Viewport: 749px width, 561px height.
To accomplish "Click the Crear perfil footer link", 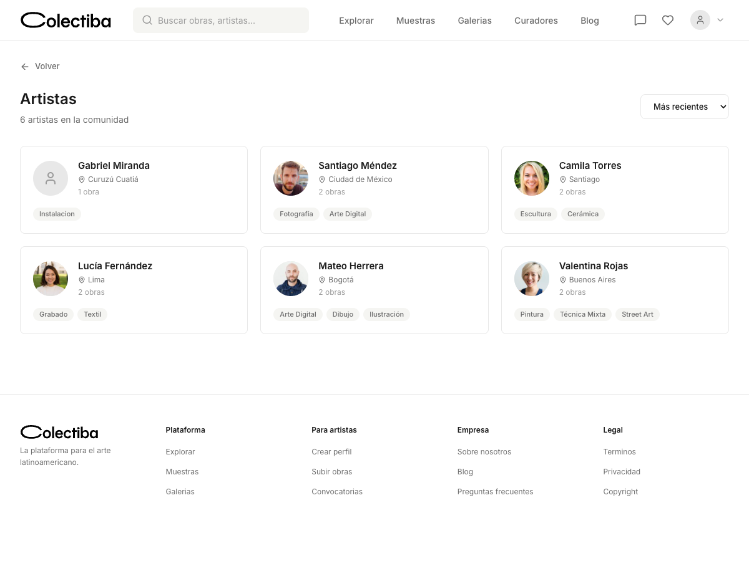I will point(331,452).
